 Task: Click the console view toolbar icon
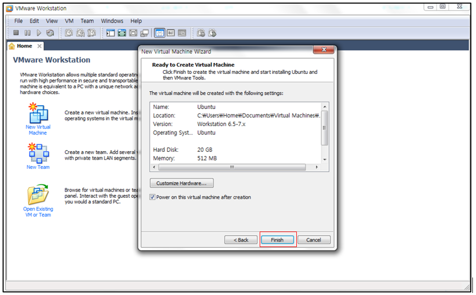coord(182,32)
